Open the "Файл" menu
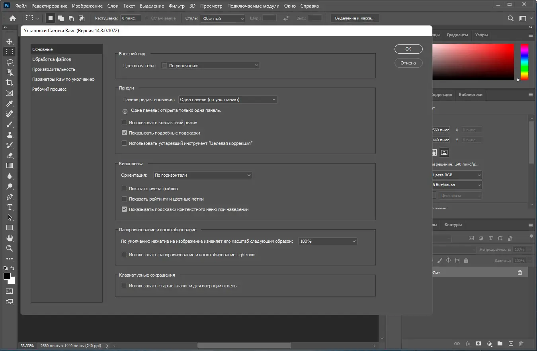The width and height of the screenshot is (537, 351). pos(21,6)
